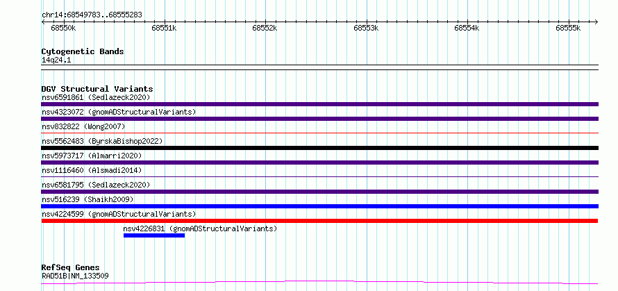Image resolution: width=618 pixels, height=291 pixels.
Task: Open nsv1116460 (Alsmadi2014) label
Action: pyautogui.click(x=92, y=170)
